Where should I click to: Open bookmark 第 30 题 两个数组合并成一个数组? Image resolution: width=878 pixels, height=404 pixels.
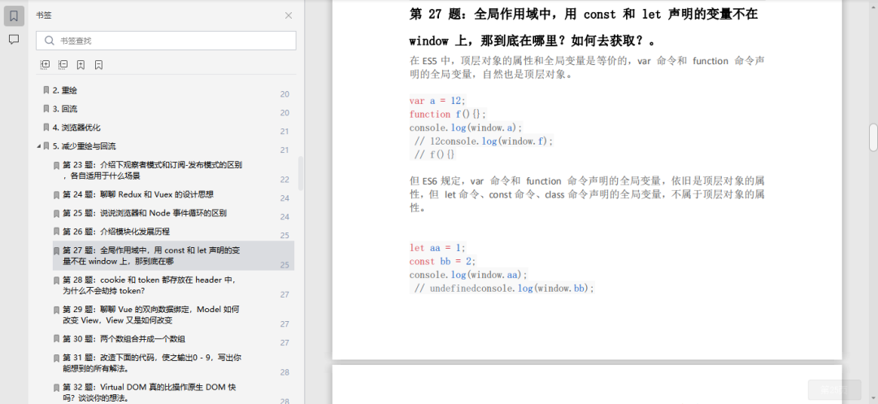tap(124, 338)
